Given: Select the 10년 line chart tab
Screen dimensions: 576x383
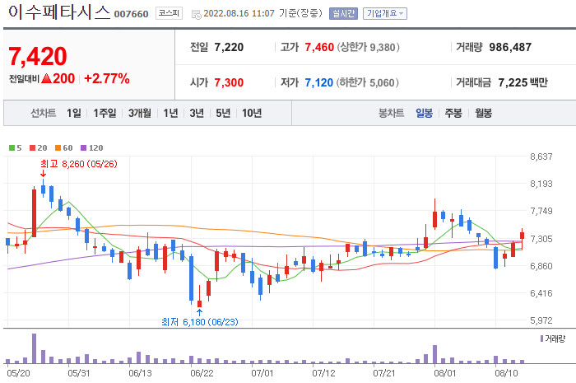Looking at the screenshot, I should click(252, 113).
